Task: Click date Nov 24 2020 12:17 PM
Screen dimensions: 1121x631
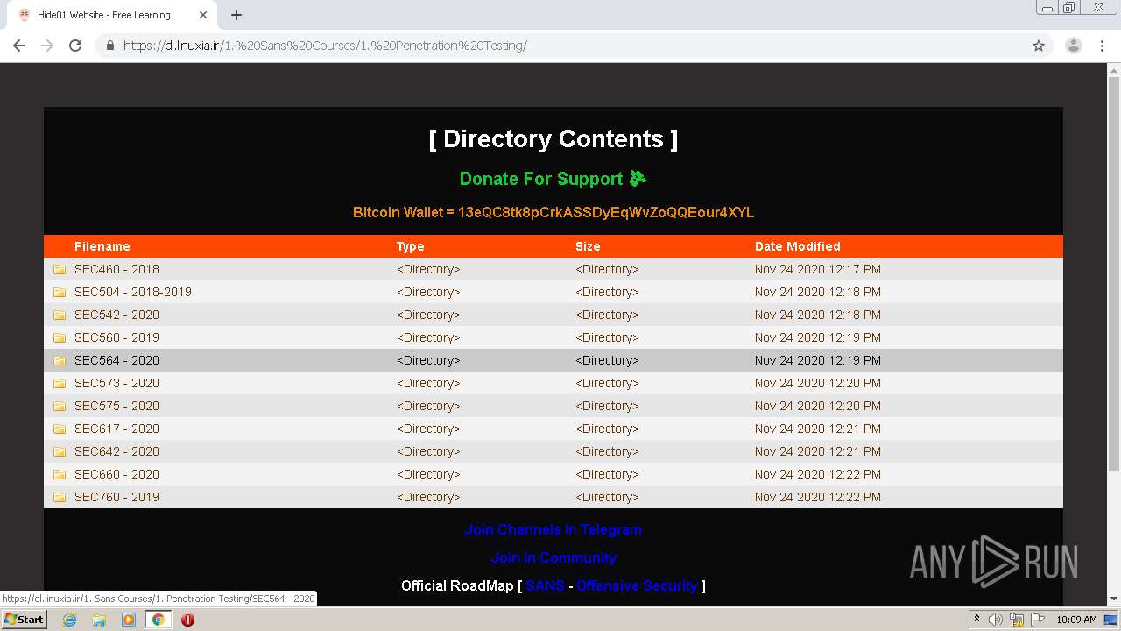Action: point(818,269)
